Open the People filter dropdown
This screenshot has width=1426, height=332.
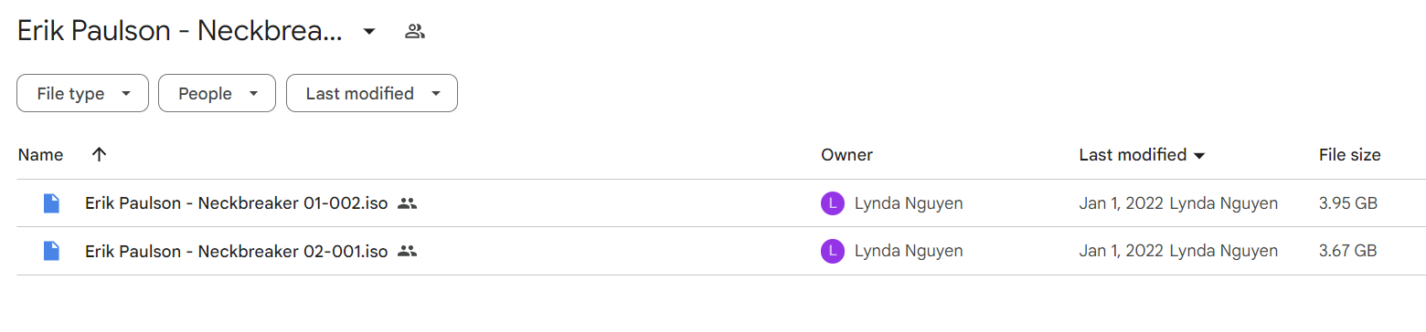coord(217,93)
